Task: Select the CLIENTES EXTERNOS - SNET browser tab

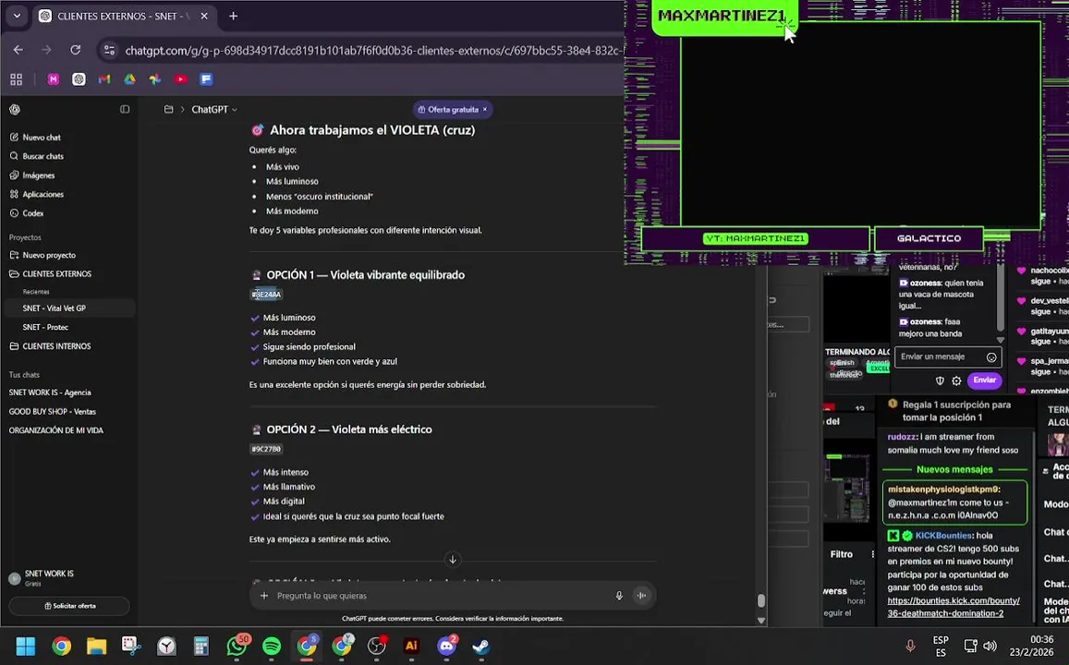Action: (x=124, y=16)
